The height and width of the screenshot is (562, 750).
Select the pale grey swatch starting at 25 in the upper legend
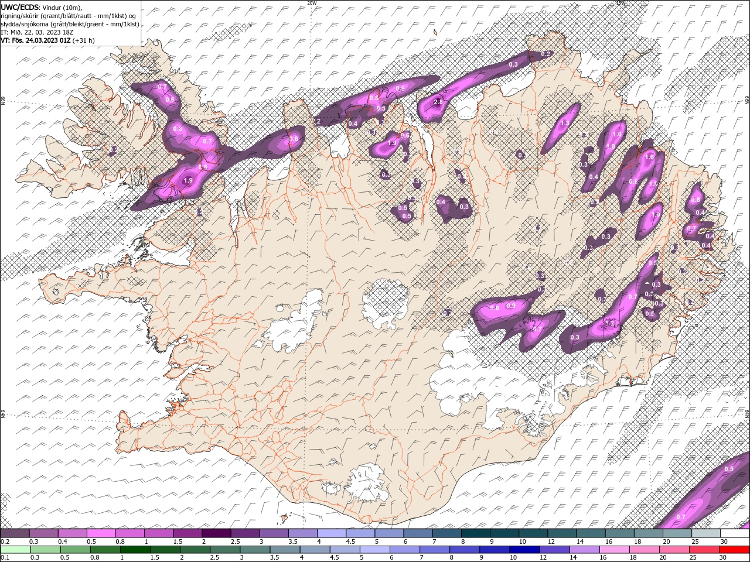click(706, 533)
